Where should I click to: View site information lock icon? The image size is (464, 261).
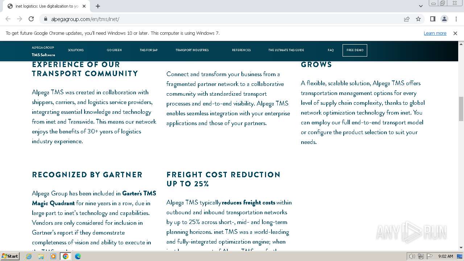pos(45,19)
